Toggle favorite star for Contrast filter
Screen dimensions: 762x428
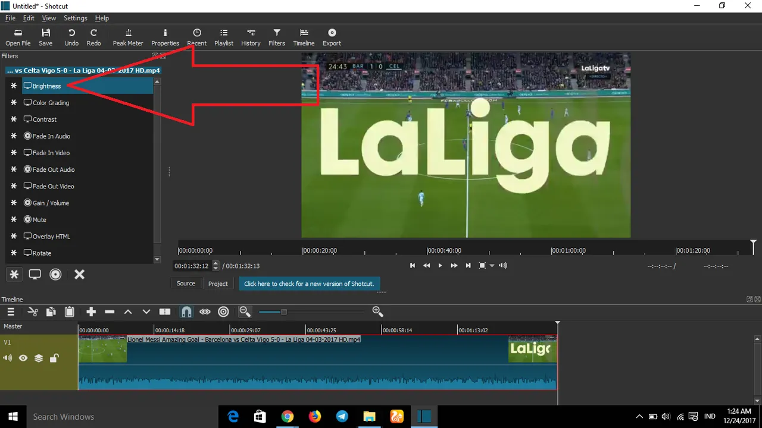pos(14,119)
